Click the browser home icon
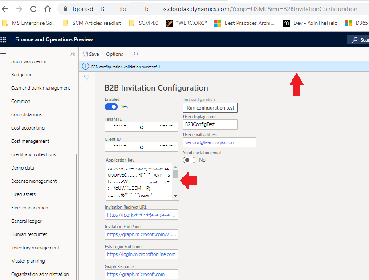This screenshot has height=280, width=369. (48, 8)
